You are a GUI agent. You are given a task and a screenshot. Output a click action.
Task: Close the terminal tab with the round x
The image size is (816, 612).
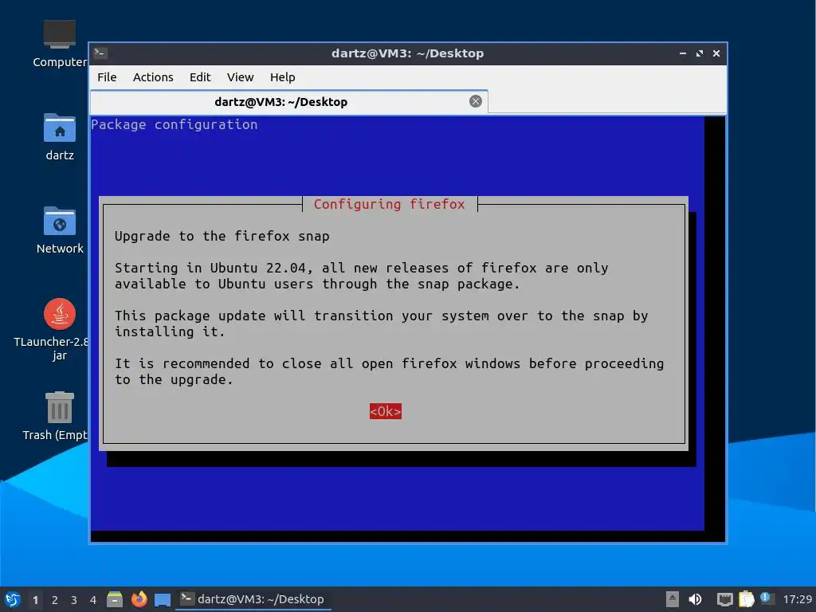coord(475,101)
